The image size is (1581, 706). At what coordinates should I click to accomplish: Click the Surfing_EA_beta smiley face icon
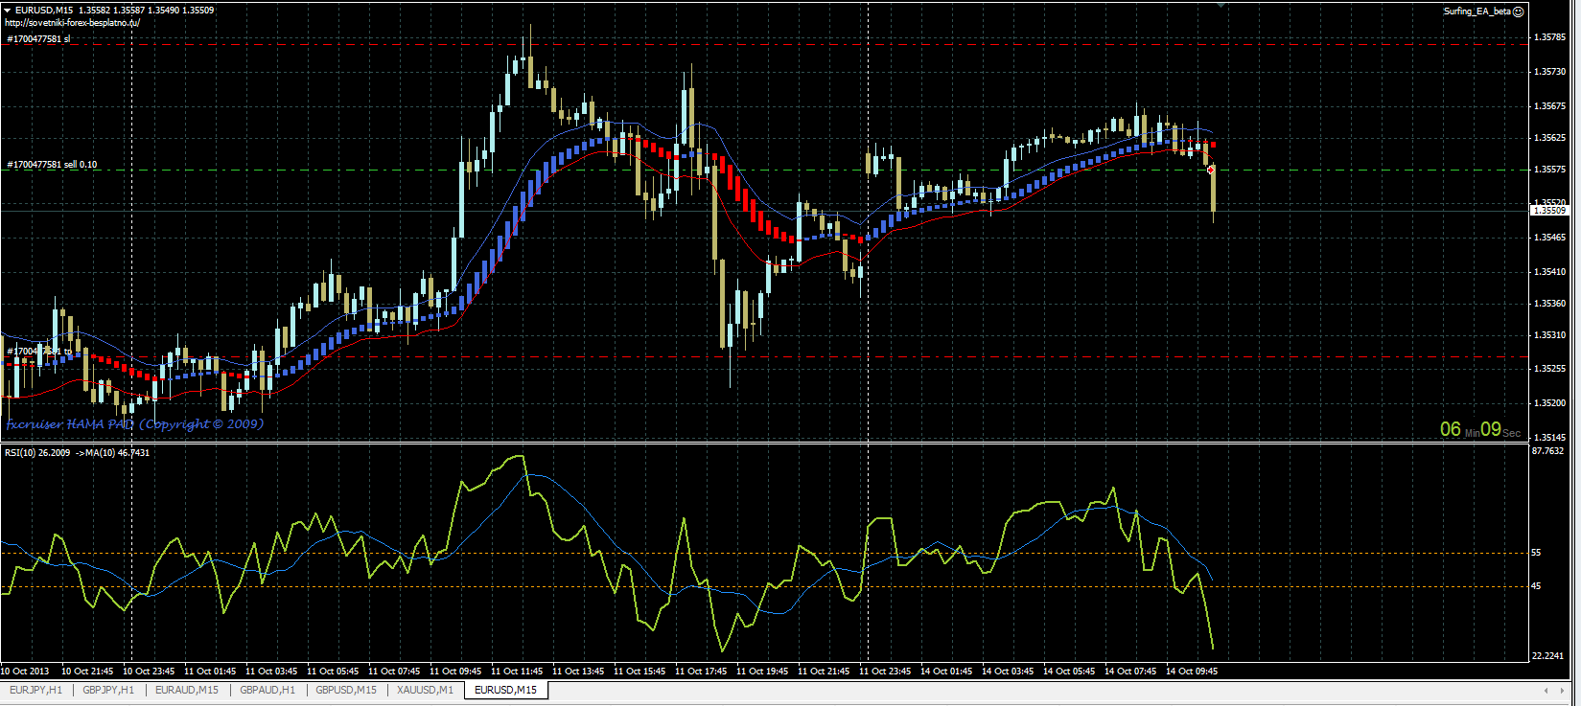pyautogui.click(x=1518, y=11)
